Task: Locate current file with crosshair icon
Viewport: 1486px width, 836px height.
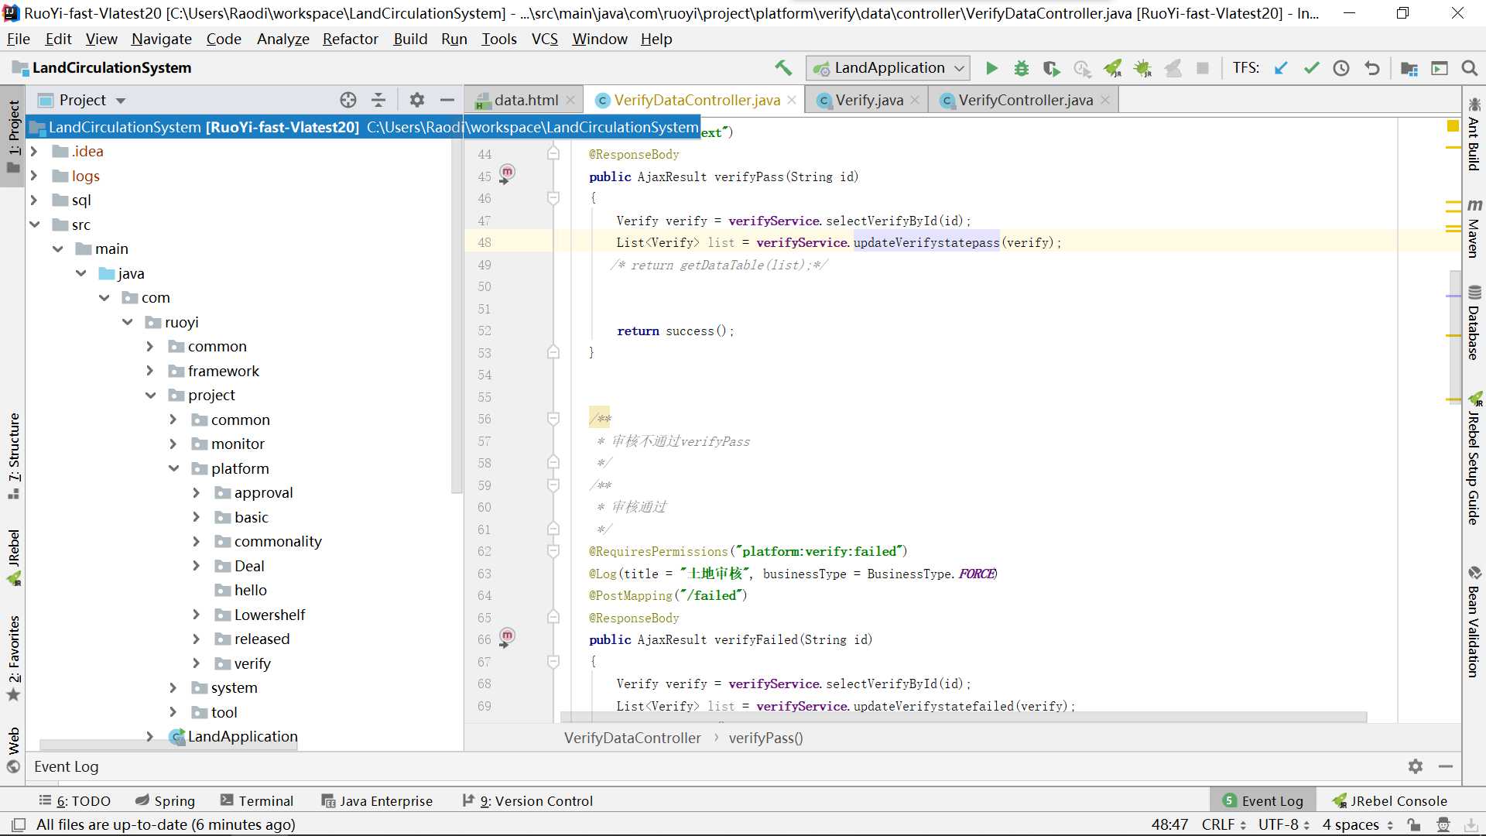Action: coord(348,100)
